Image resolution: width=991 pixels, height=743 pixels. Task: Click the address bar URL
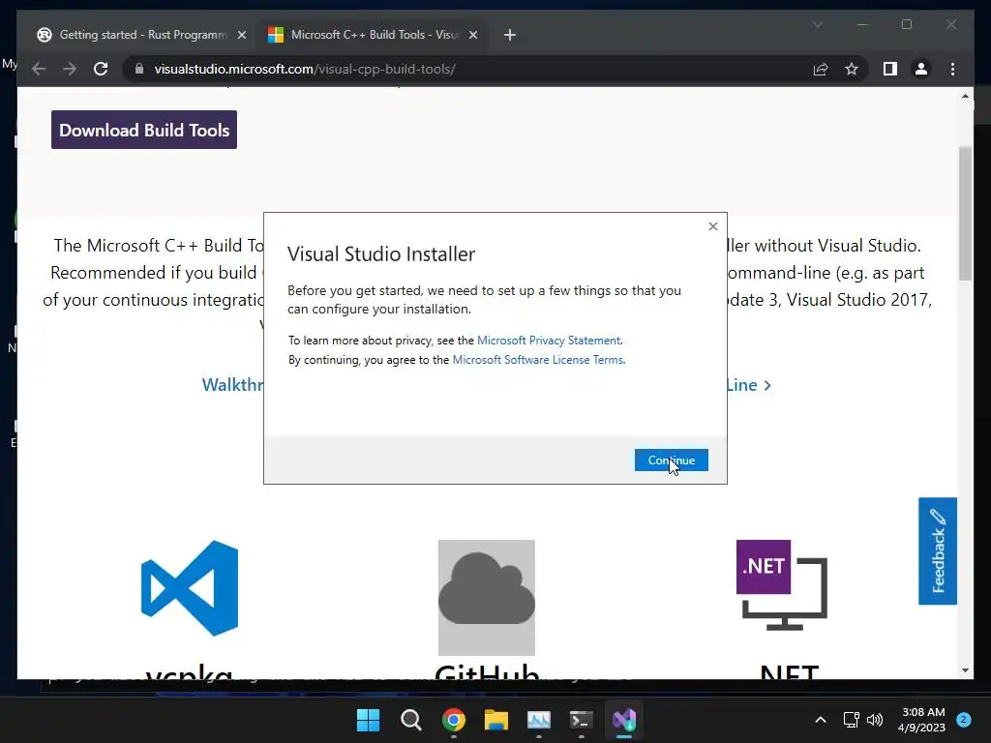pyautogui.click(x=305, y=69)
